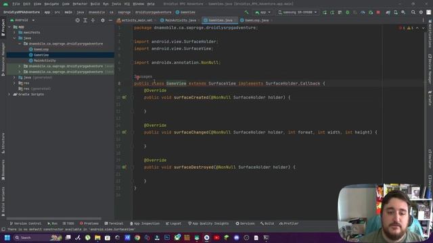Open the SDK Manager toolbar icon
This screenshot has height=243, width=433.
[403, 12]
